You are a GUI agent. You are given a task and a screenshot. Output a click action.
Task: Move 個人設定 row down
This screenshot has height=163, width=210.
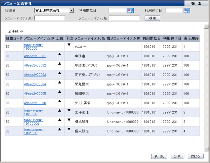point(69,129)
